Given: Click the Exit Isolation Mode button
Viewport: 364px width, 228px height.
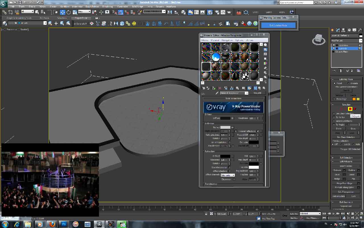Looking at the screenshot, I should (278, 25).
